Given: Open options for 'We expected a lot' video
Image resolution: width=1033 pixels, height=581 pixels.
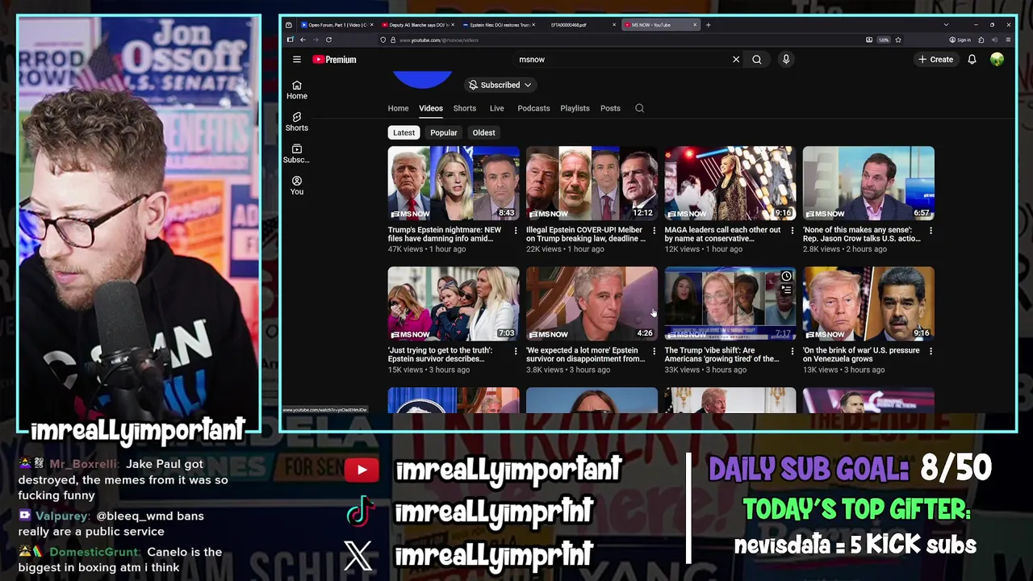Looking at the screenshot, I should tap(654, 351).
